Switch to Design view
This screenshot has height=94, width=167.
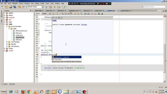(x=44, y=13)
